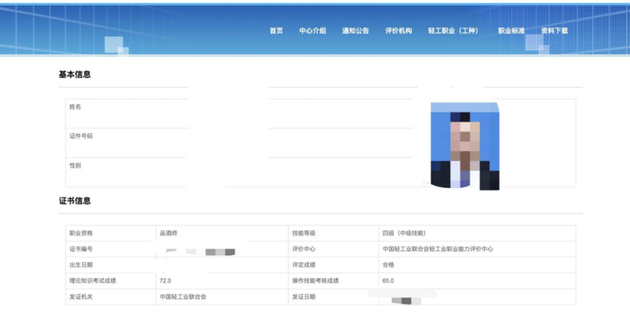
Task: Select the 中国轻工业联合会 issuer value
Action: (x=183, y=297)
